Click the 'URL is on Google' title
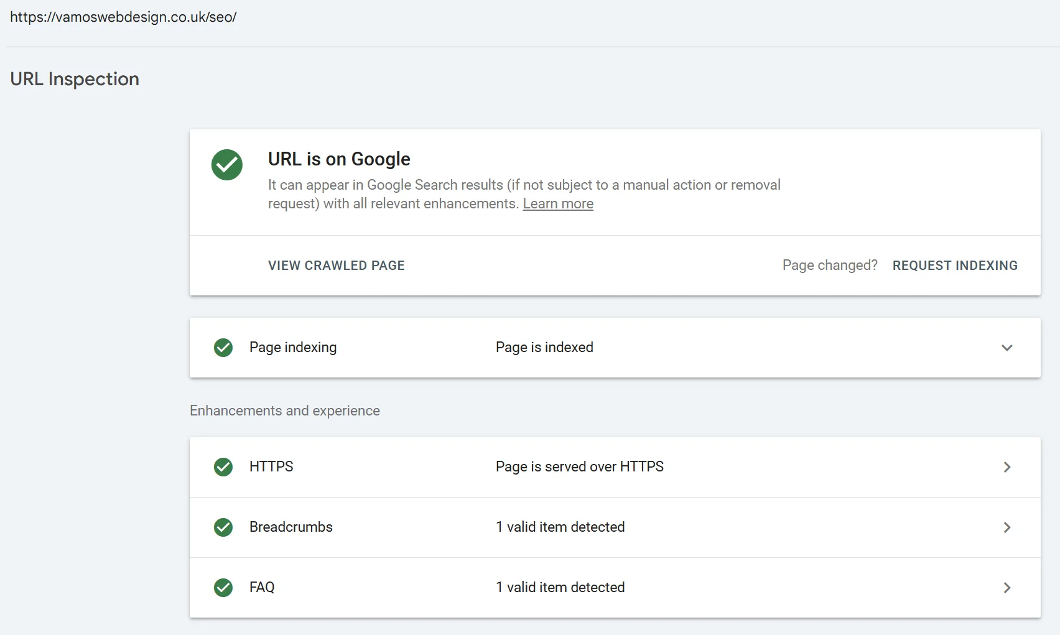 339,159
